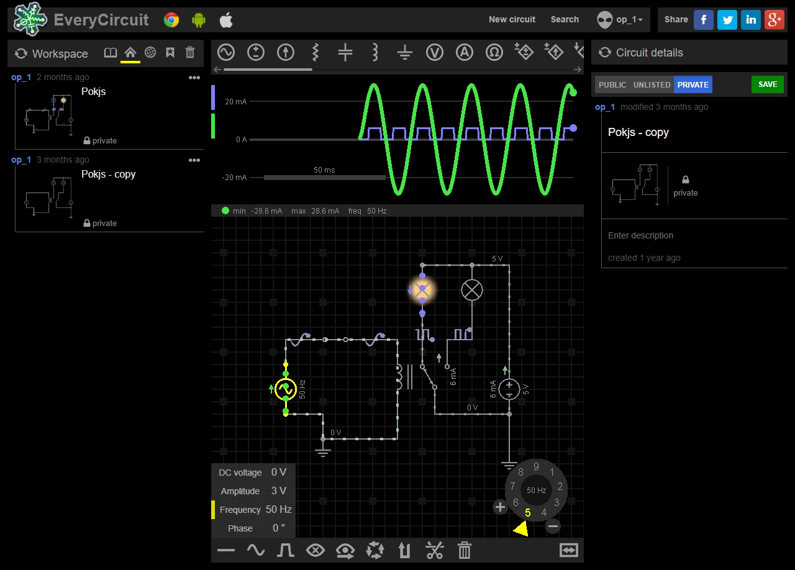
Task: Set circuit visibility to Public
Action: coord(612,84)
